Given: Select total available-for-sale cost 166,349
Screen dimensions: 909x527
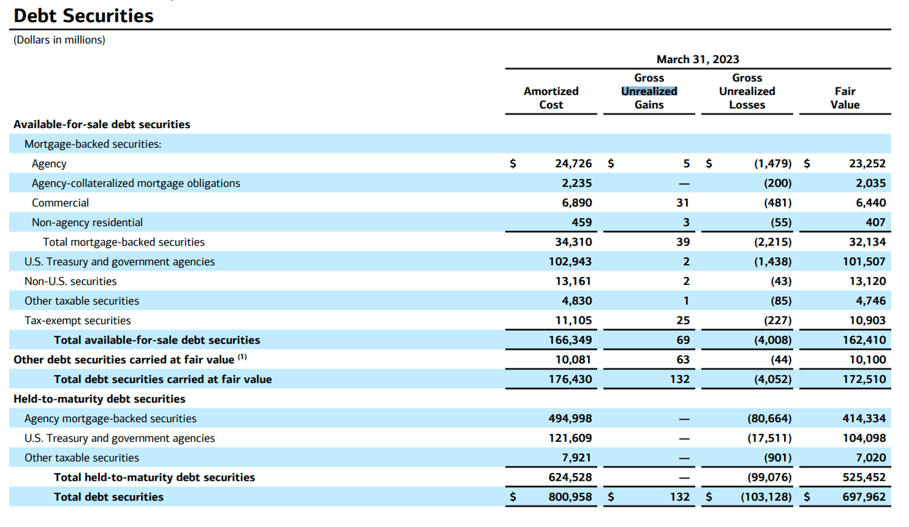Looking at the screenshot, I should 570,340.
